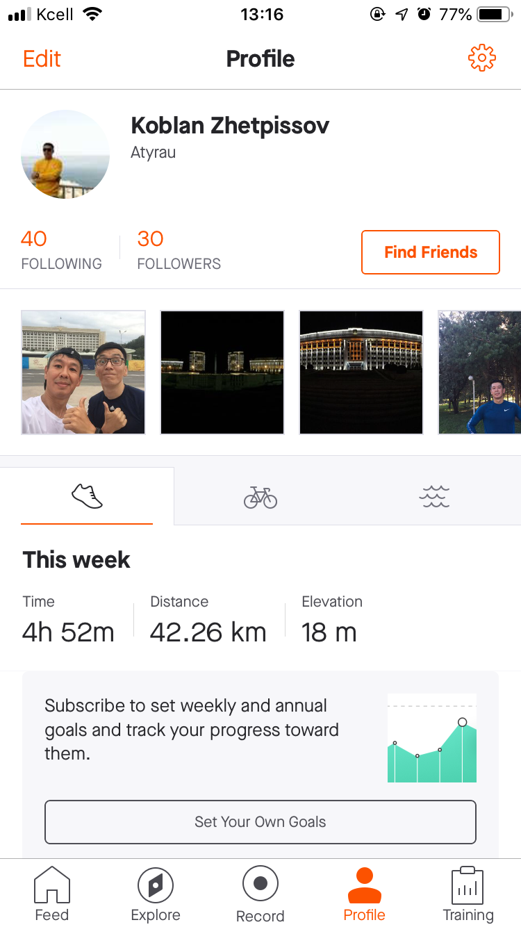Select the running shoe activity tab
This screenshot has width=521, height=927.
point(87,497)
